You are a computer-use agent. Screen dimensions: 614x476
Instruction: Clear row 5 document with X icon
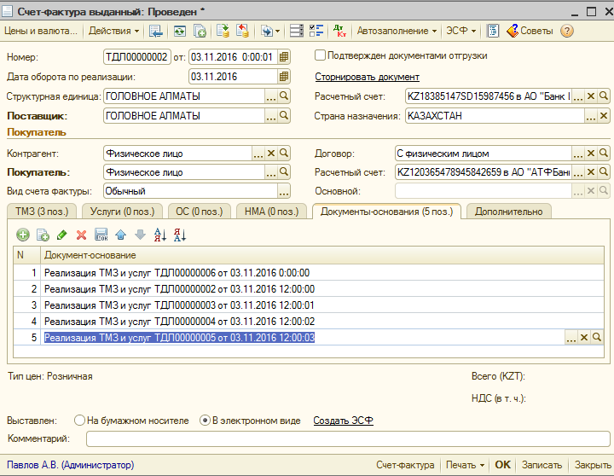[x=584, y=337]
